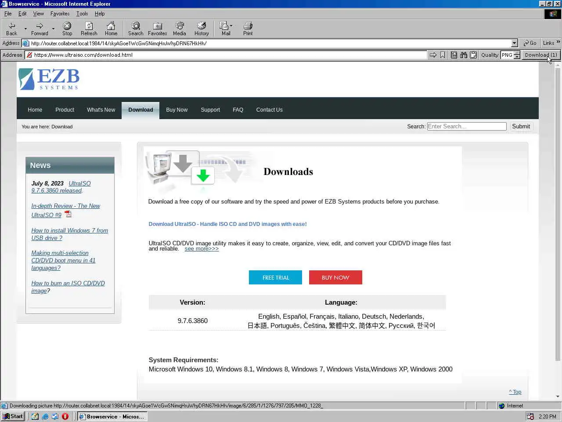Open the Mail button dropdown arrow

pyautogui.click(x=231, y=25)
